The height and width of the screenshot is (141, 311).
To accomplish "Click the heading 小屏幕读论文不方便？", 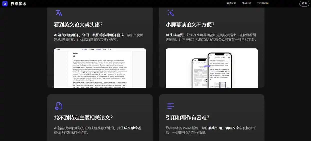I will click(190, 25).
